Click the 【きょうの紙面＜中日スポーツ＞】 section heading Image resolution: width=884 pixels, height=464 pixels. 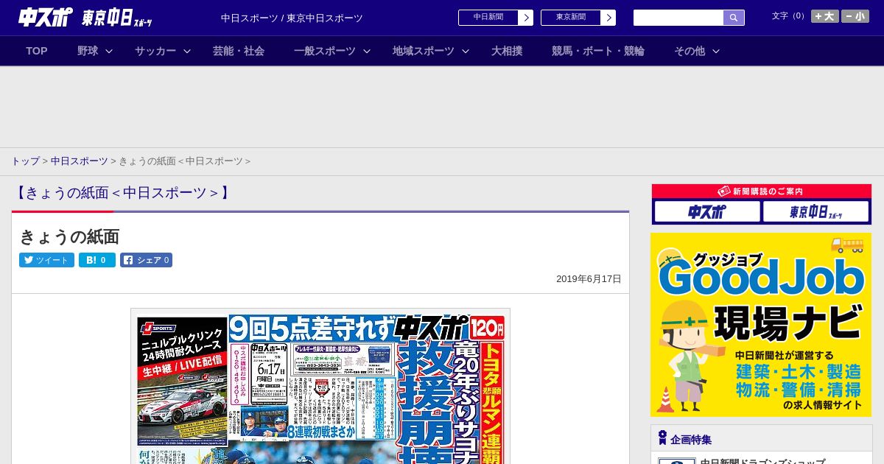tap(123, 193)
